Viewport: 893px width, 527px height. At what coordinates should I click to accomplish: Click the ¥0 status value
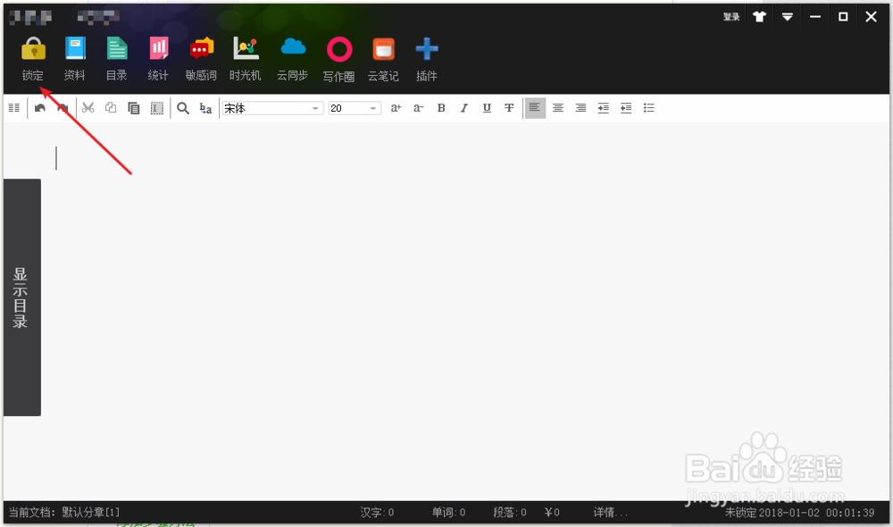point(552,512)
